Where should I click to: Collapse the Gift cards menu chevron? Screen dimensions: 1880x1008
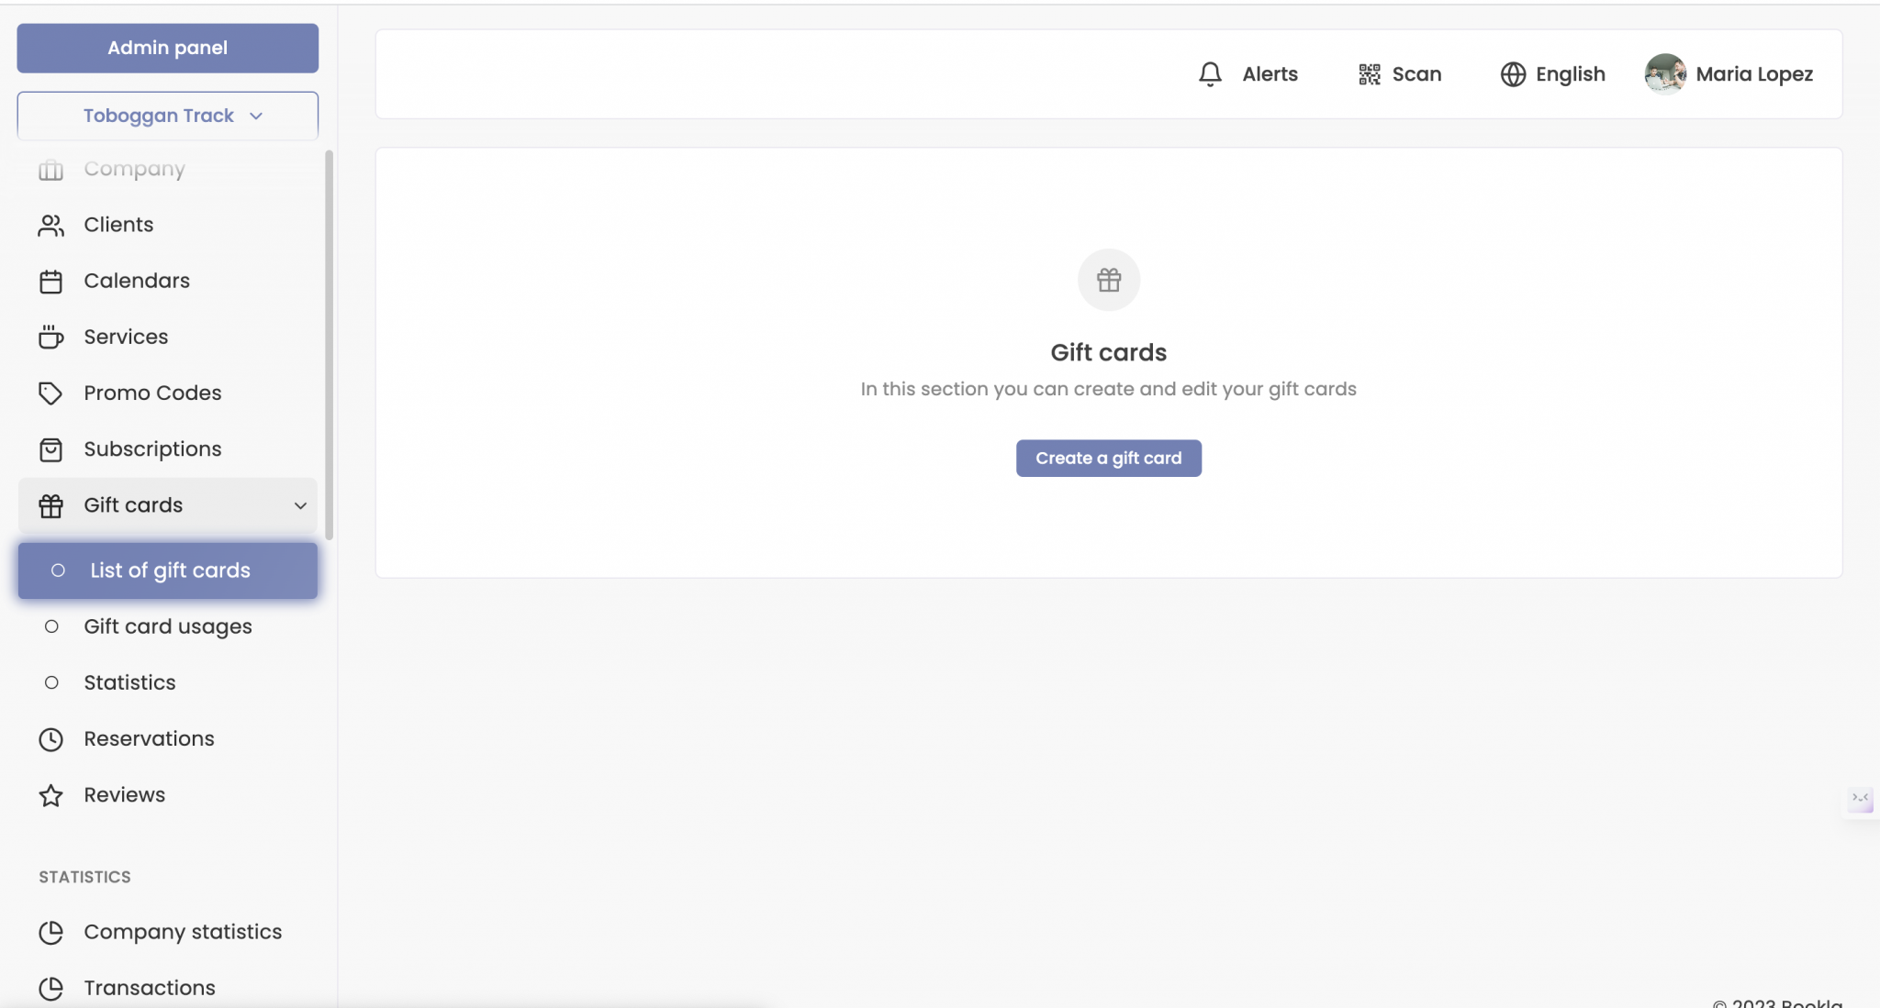click(300, 505)
